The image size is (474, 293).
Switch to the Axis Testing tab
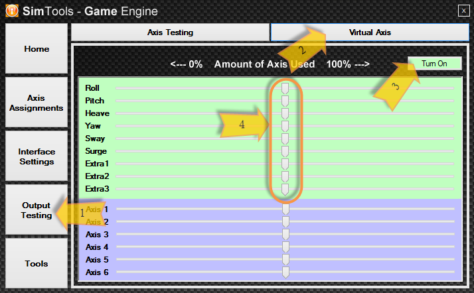(170, 32)
